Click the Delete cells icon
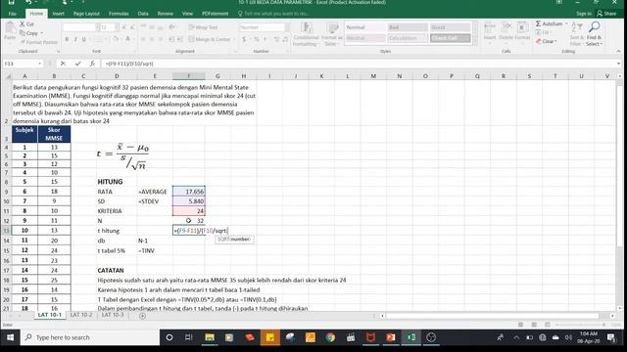 [506, 27]
